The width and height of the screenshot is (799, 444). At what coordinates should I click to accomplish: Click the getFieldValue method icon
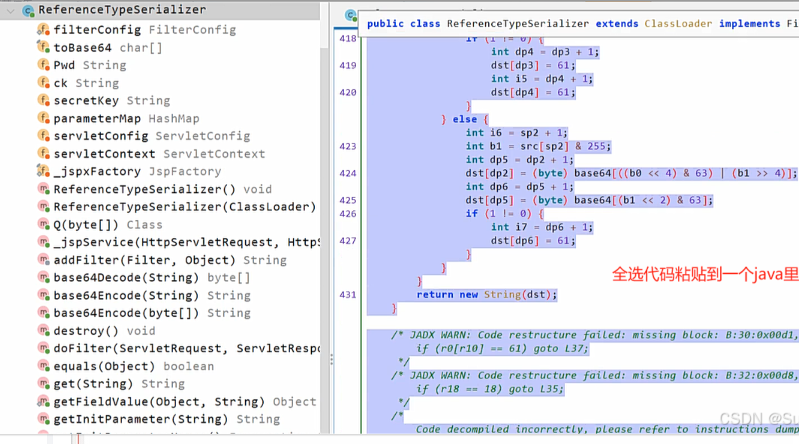[x=44, y=402]
